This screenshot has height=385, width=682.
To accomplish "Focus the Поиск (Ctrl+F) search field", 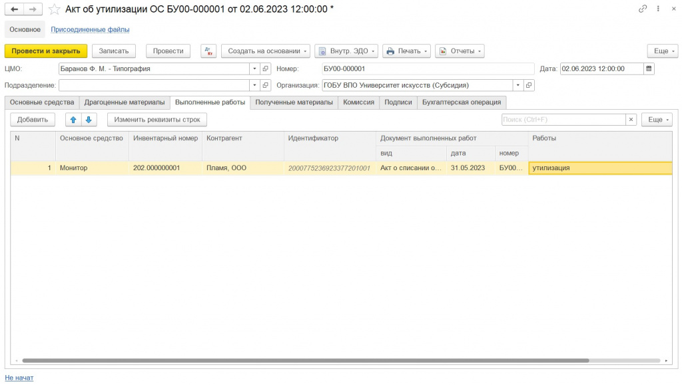I will (x=563, y=120).
